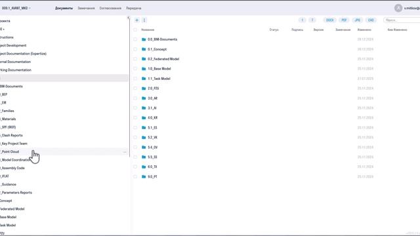The height and width of the screenshot is (236, 420).
Task: Open the 3.1_AI folder name
Action: coord(152,108)
